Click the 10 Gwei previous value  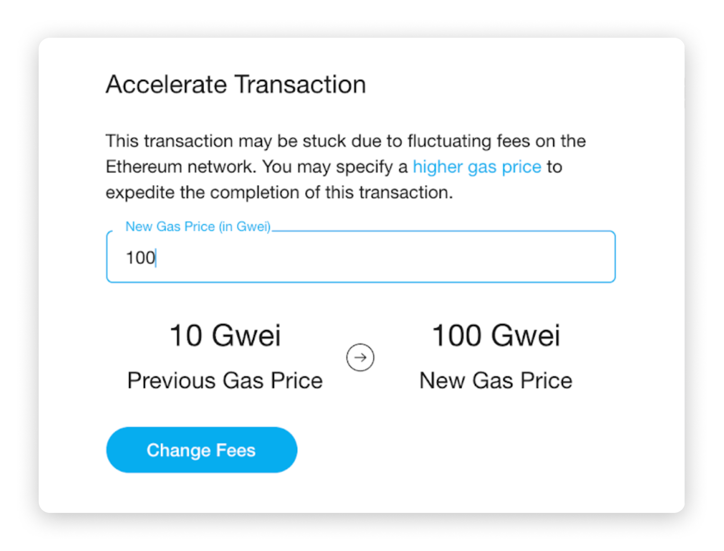225,335
